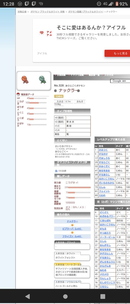Tap the Android recent apps square
Image resolution: width=130 pixels, height=304 pixels.
(103, 296)
